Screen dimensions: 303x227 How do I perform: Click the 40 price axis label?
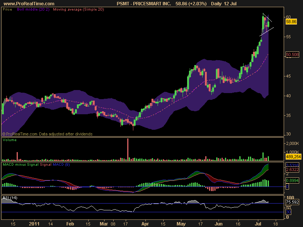[x=288, y=96]
